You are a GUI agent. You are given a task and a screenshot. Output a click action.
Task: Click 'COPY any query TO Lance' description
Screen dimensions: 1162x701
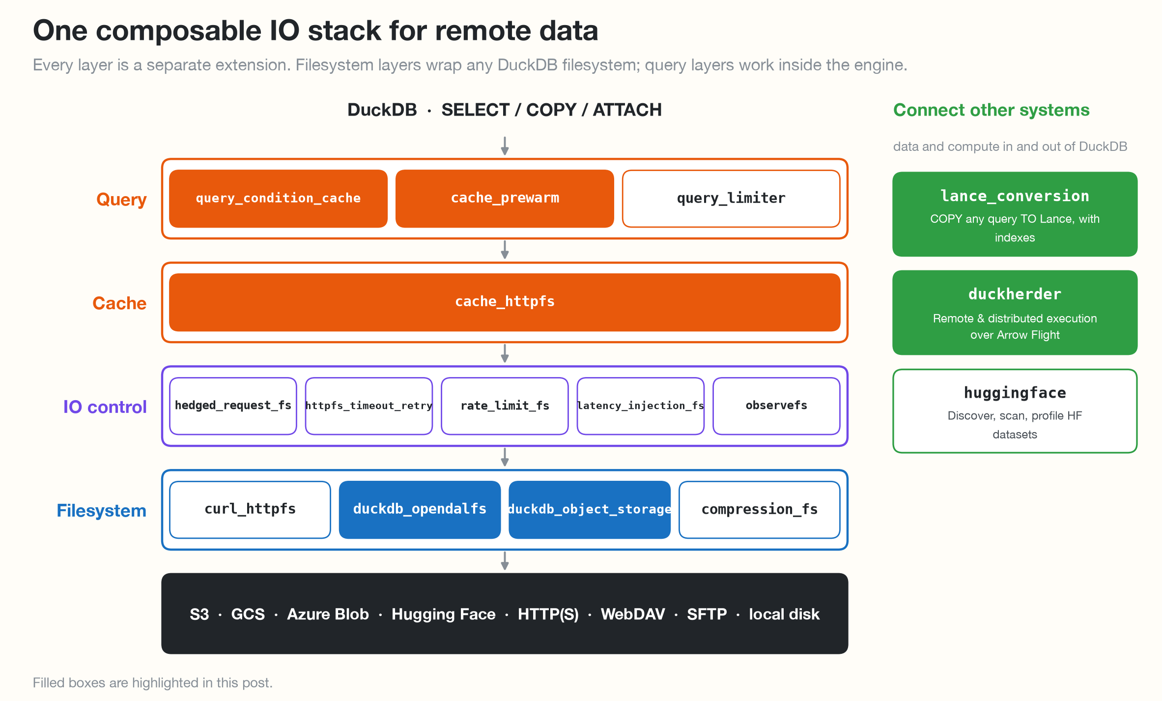[x=1015, y=228]
